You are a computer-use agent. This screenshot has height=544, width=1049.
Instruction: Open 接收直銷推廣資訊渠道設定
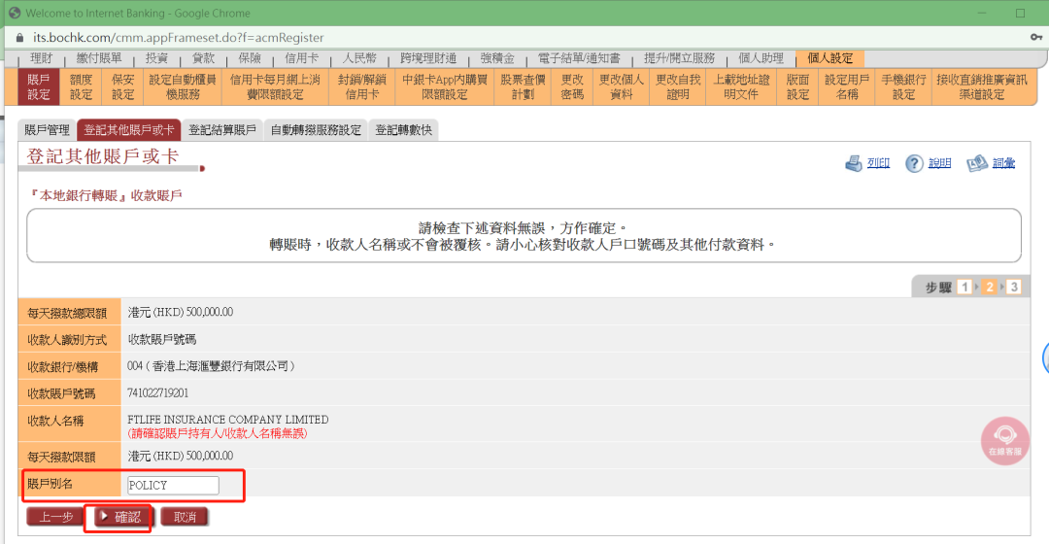click(x=981, y=87)
